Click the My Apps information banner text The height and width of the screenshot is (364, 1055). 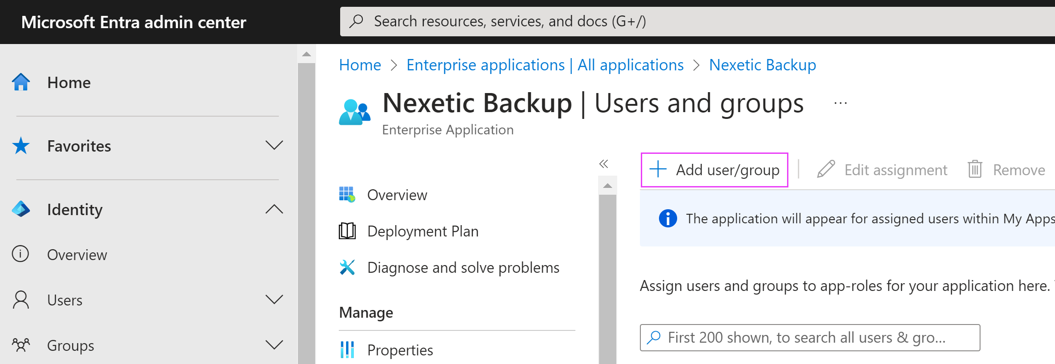point(870,218)
